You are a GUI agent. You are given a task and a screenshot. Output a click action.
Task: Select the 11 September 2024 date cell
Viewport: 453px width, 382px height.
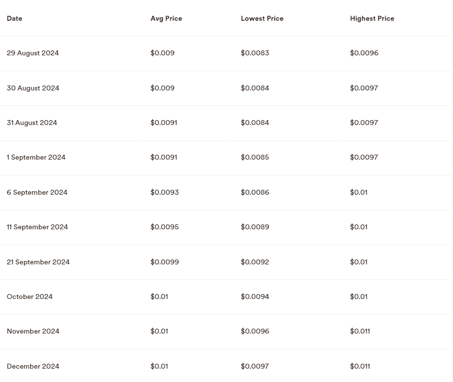tap(37, 227)
